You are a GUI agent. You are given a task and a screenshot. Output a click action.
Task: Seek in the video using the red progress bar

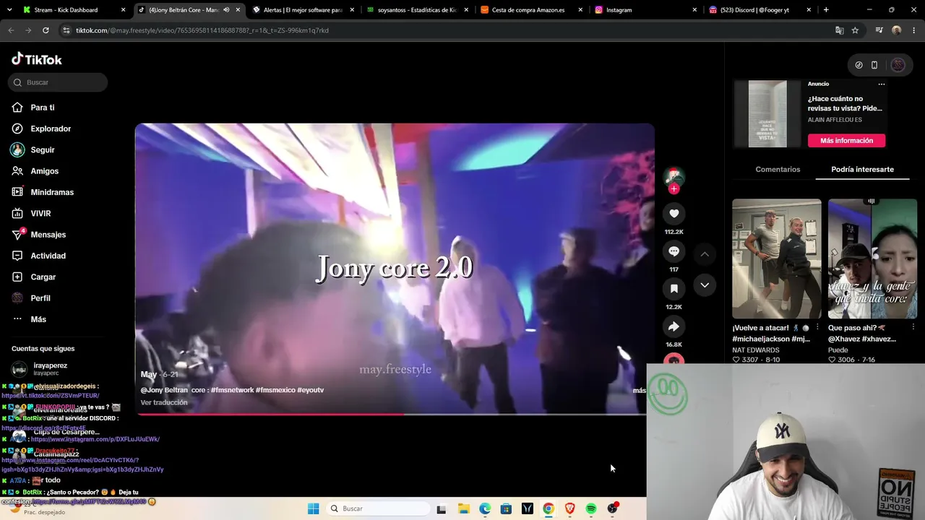click(x=390, y=414)
